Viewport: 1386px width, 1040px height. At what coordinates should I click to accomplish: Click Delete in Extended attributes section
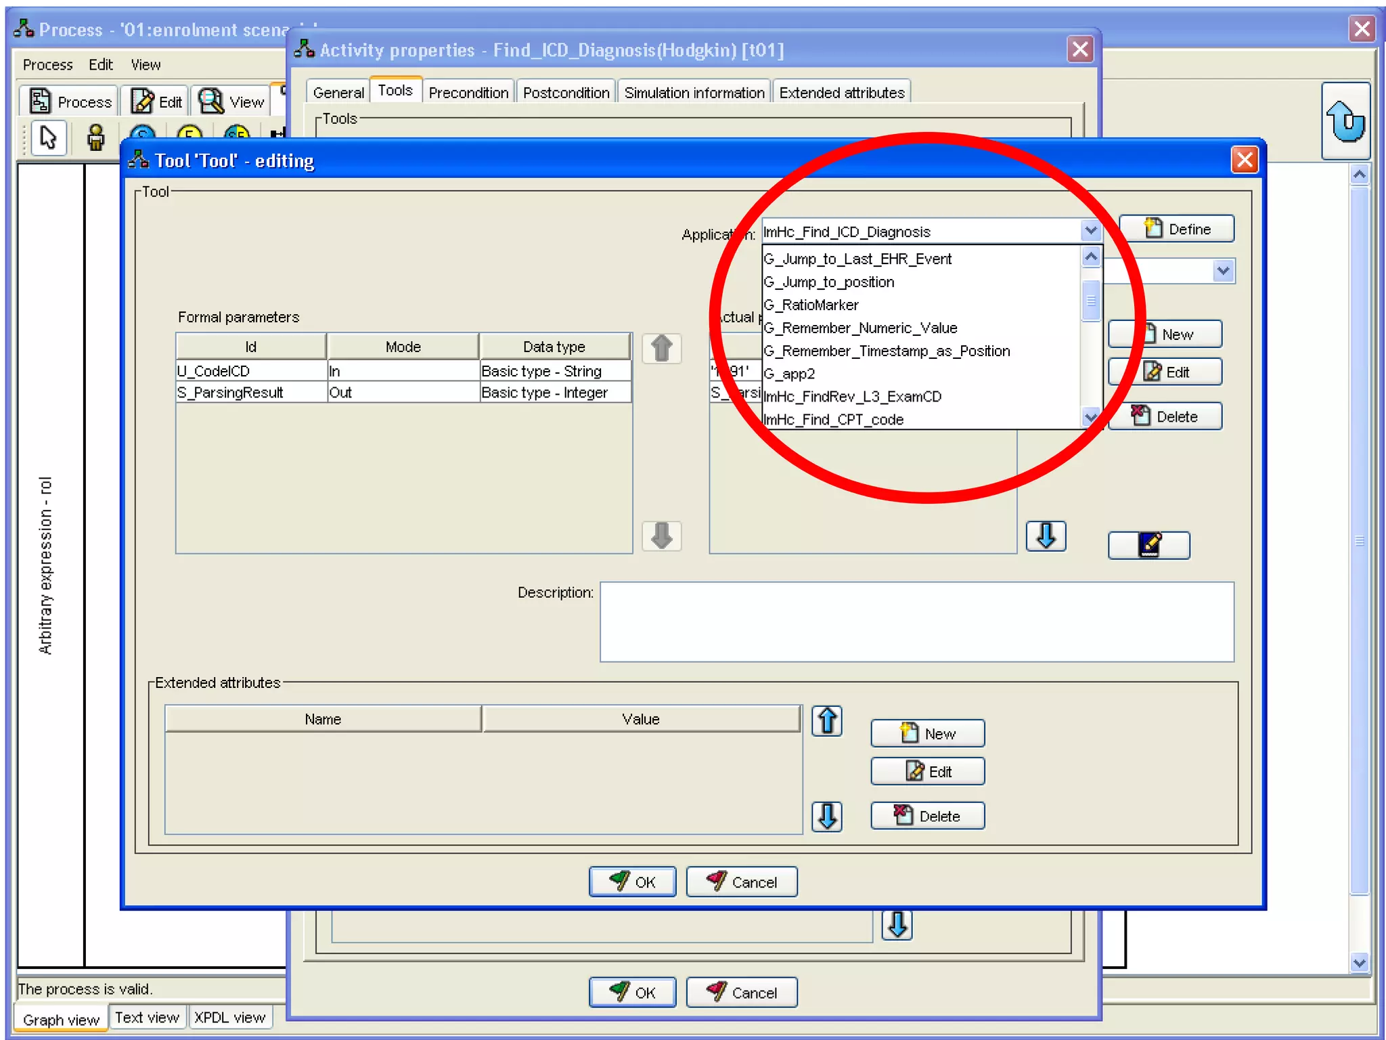click(x=928, y=817)
